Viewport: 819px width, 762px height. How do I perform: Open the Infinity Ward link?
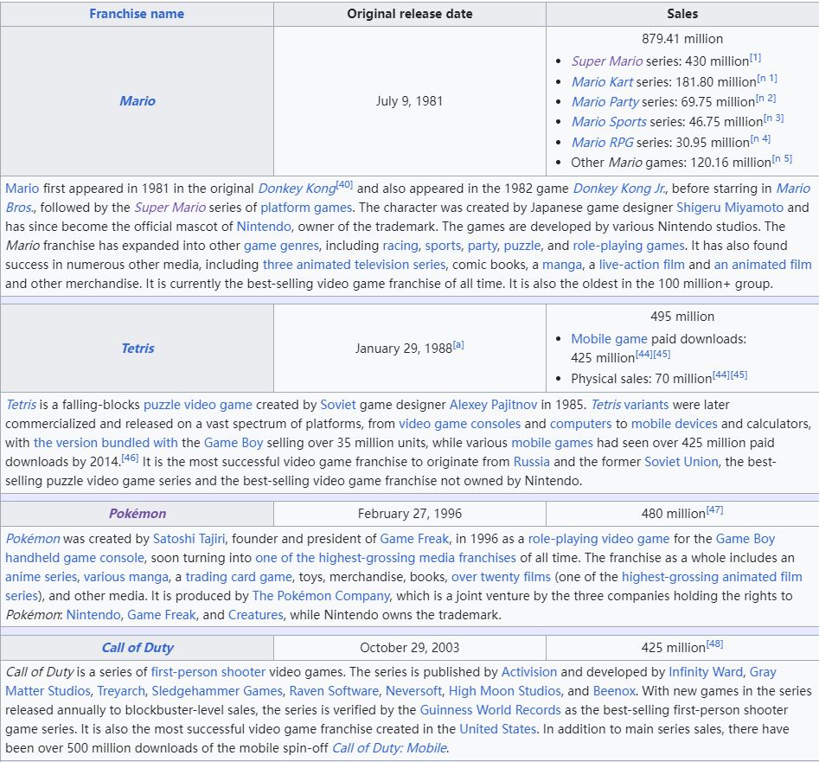click(705, 672)
